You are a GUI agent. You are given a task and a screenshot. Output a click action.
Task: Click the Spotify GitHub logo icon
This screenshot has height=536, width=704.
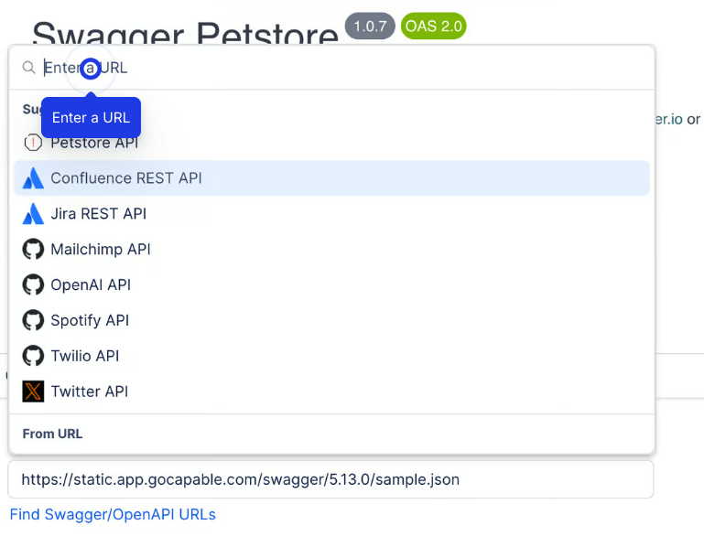point(33,321)
